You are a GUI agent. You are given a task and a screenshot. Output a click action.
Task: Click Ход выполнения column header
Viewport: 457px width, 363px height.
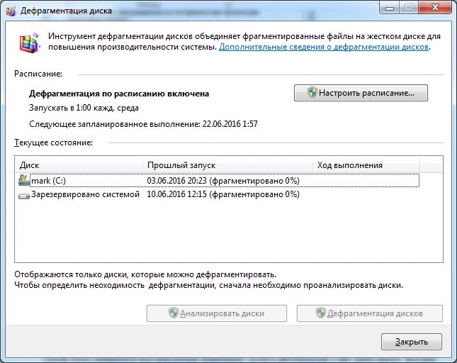(366, 165)
